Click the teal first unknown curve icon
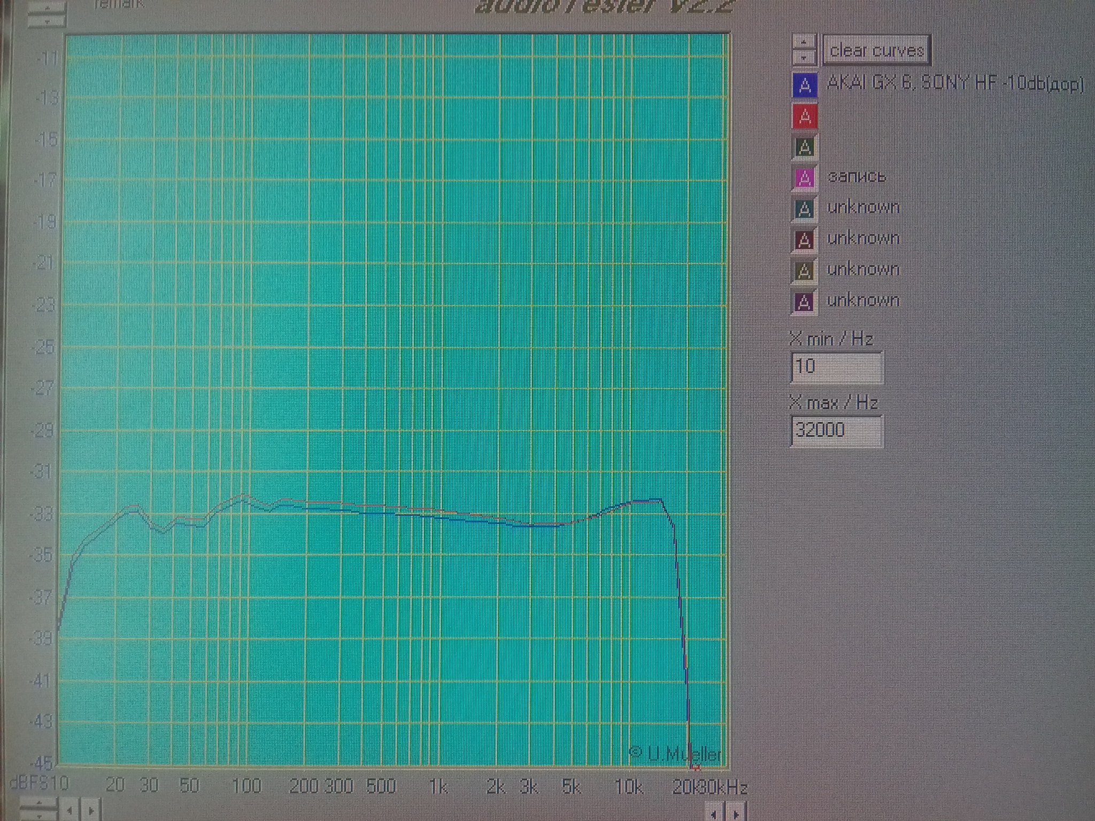 pos(805,209)
